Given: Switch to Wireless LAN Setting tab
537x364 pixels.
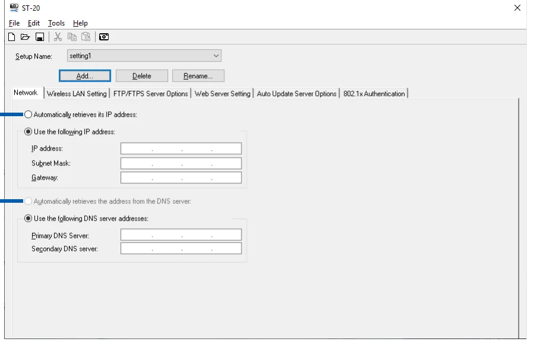Looking at the screenshot, I should 77,94.
